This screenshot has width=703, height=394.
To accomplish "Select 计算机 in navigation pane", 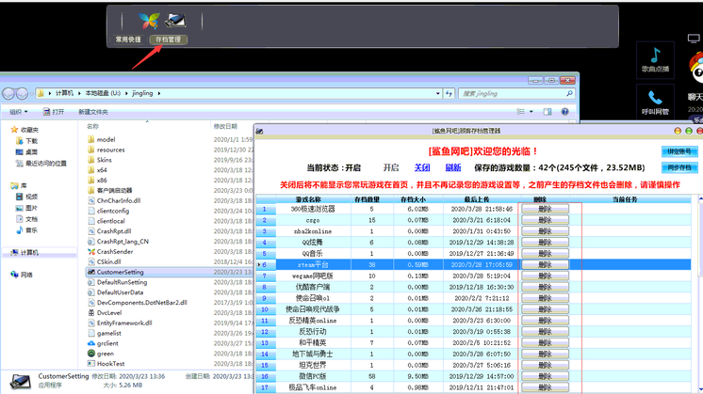I will point(29,252).
